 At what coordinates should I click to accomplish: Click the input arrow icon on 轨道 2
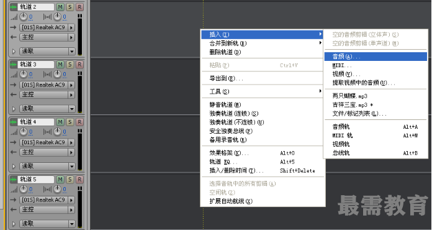pos(13,27)
